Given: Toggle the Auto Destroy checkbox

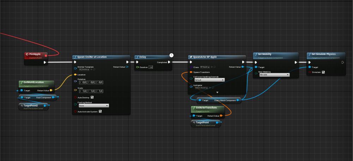Looking at the screenshot, I should click(92, 97).
